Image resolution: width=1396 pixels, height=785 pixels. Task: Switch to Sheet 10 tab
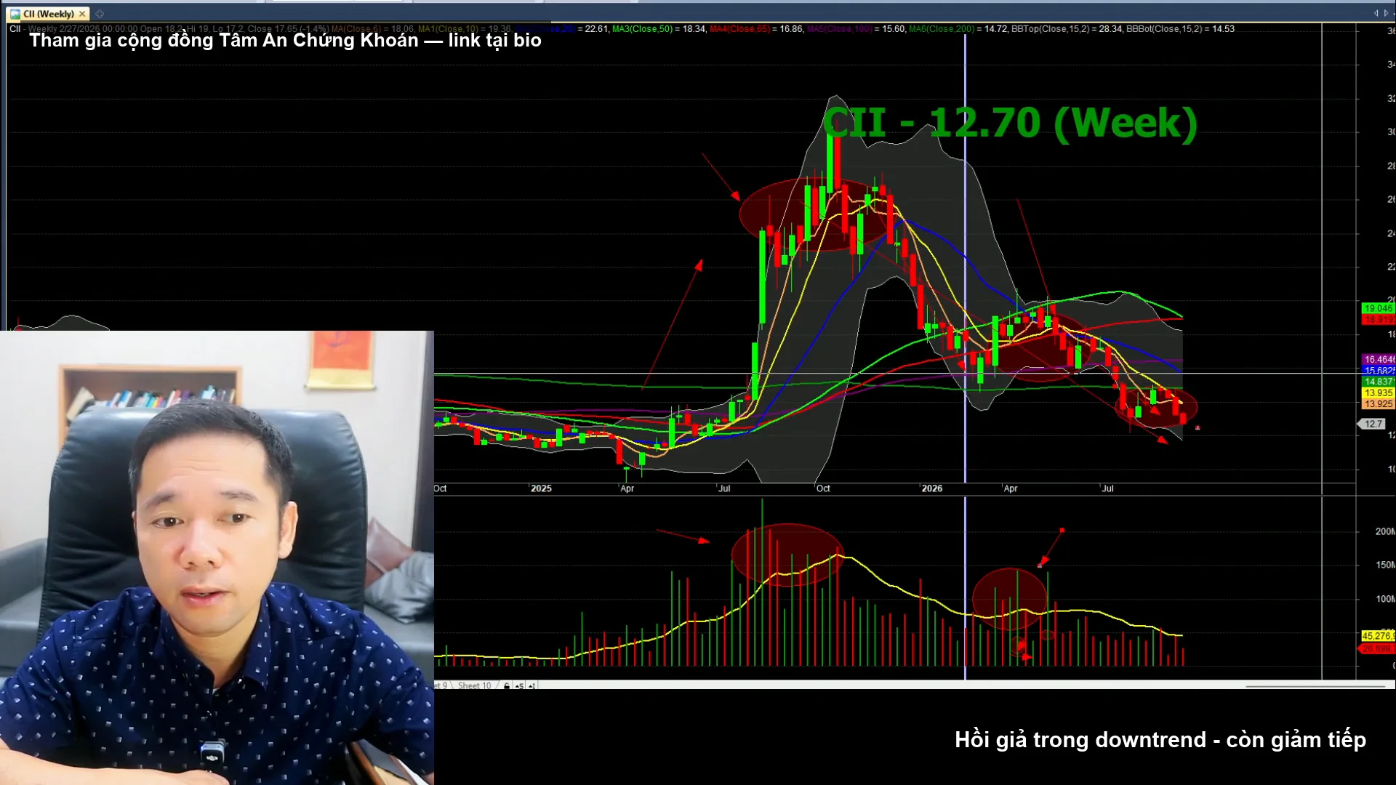[x=474, y=685]
